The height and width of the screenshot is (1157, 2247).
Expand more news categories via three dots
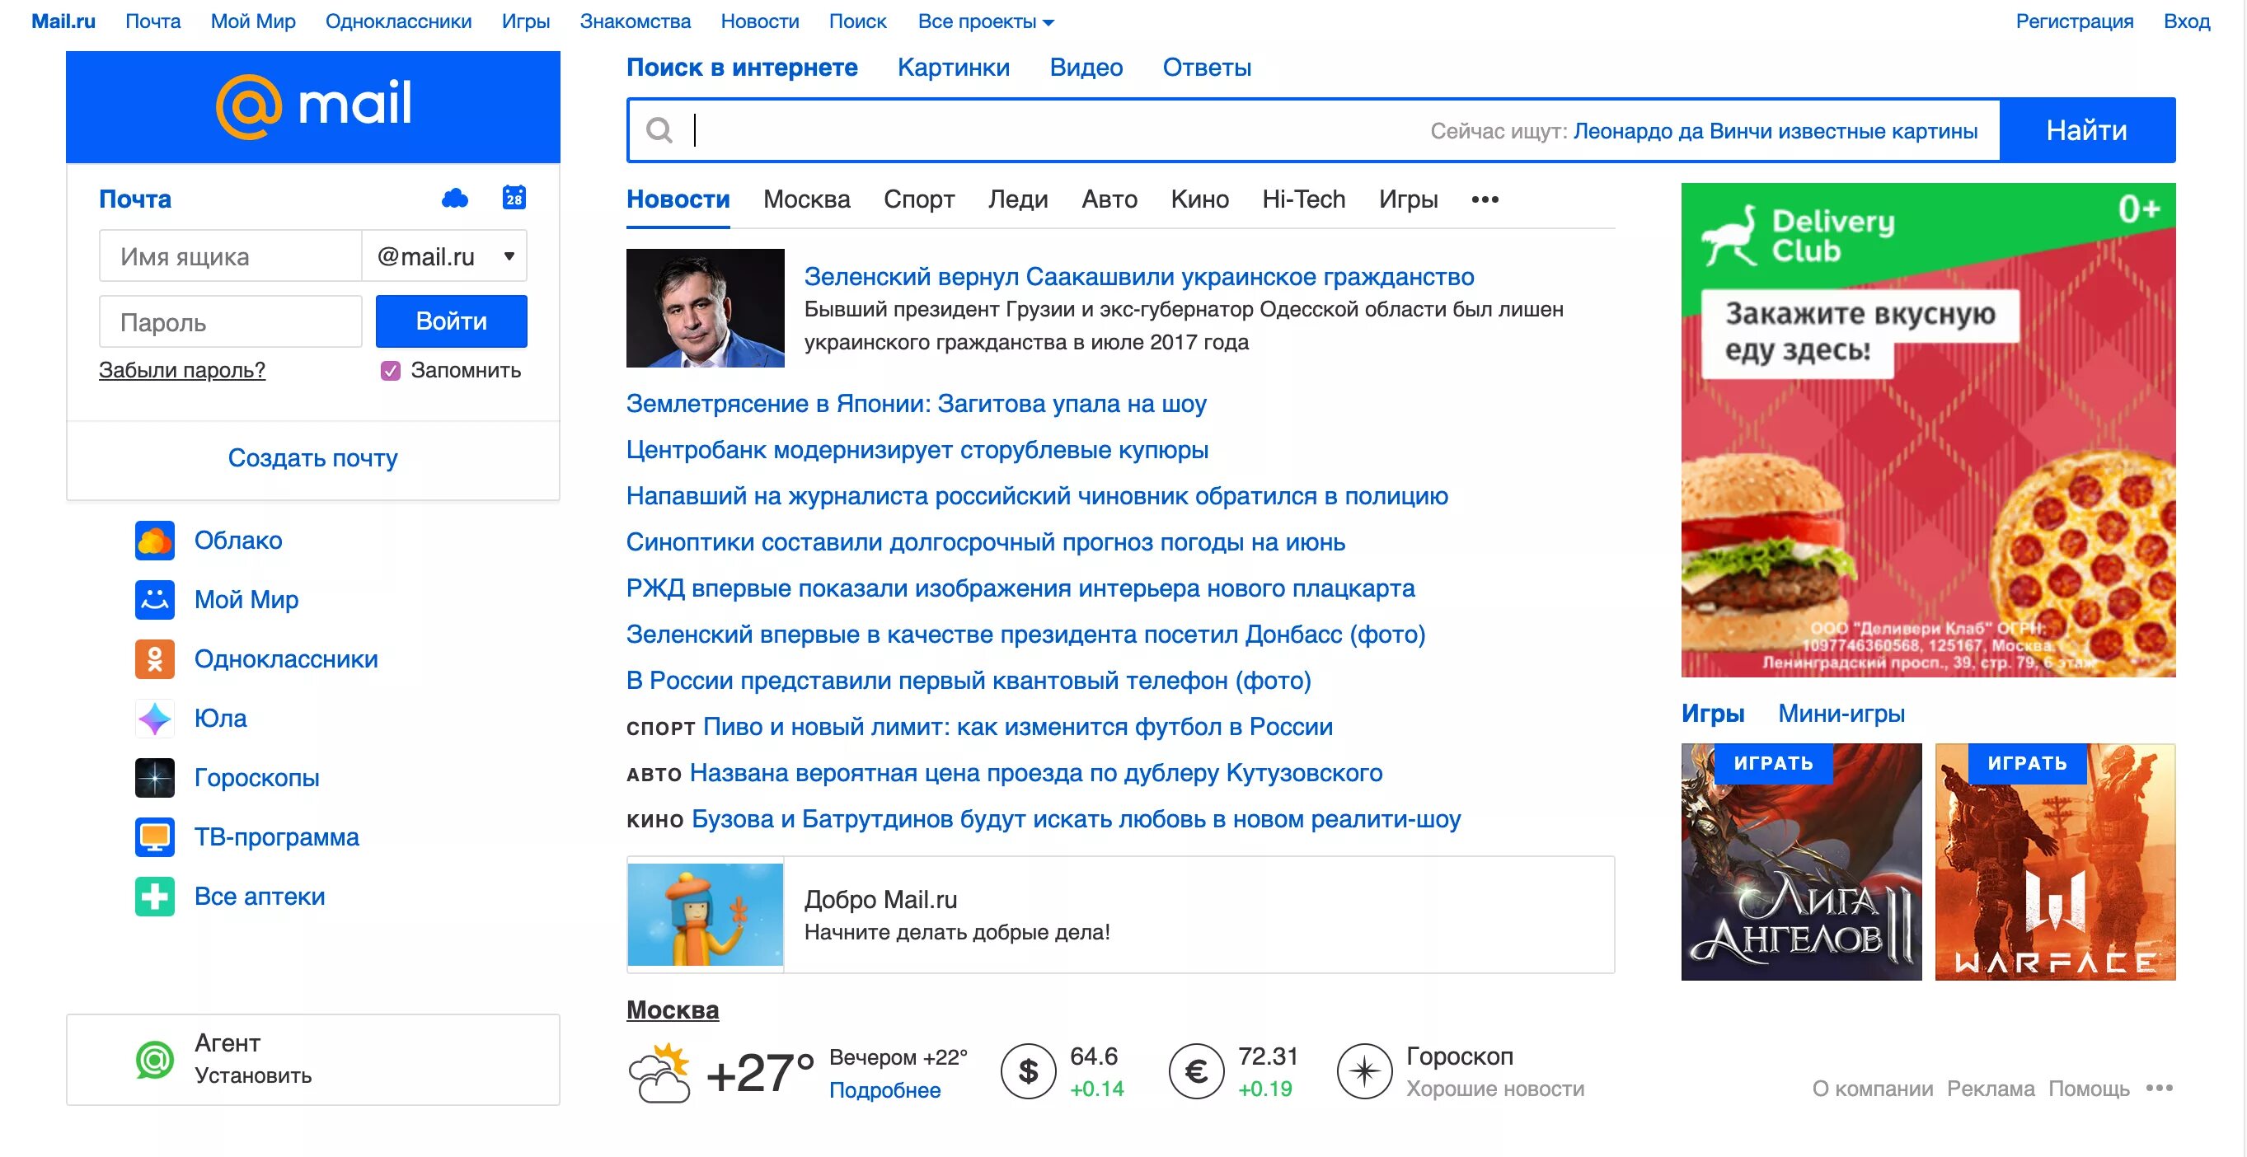[1484, 199]
